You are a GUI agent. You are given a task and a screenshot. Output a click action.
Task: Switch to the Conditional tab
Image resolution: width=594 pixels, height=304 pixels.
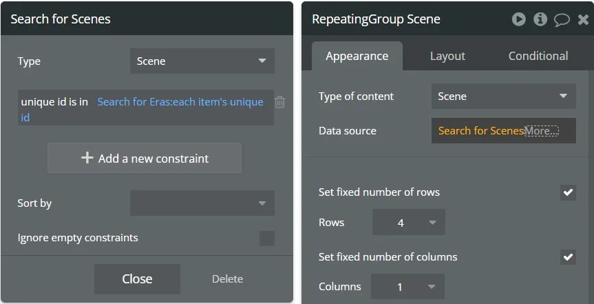click(x=538, y=56)
